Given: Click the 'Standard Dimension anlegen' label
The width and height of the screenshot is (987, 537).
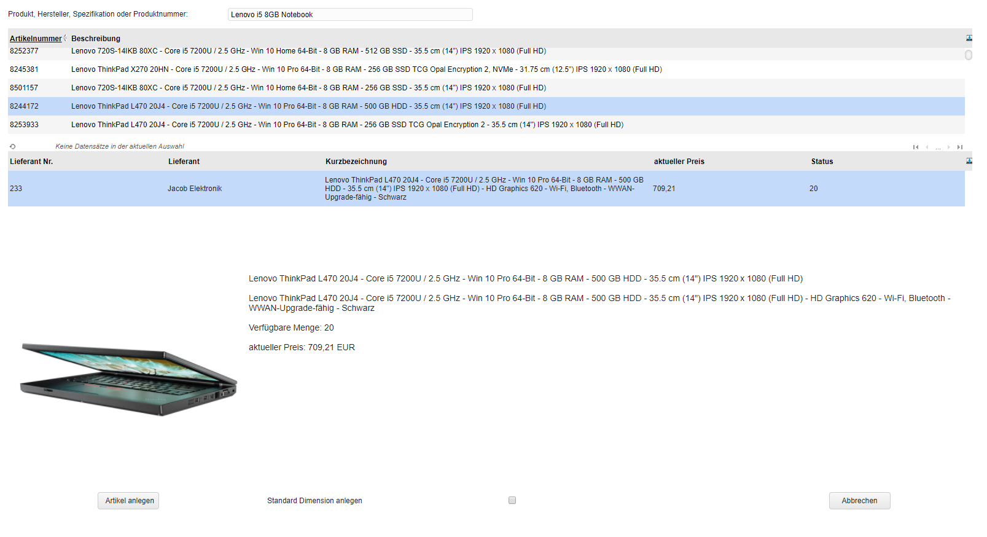Looking at the screenshot, I should (x=314, y=501).
